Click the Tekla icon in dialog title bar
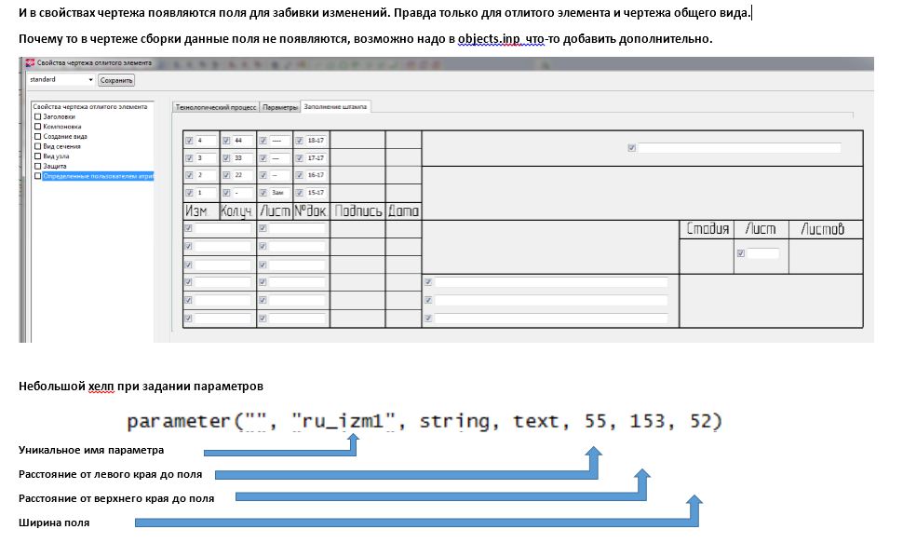The height and width of the screenshot is (543, 903). point(30,62)
